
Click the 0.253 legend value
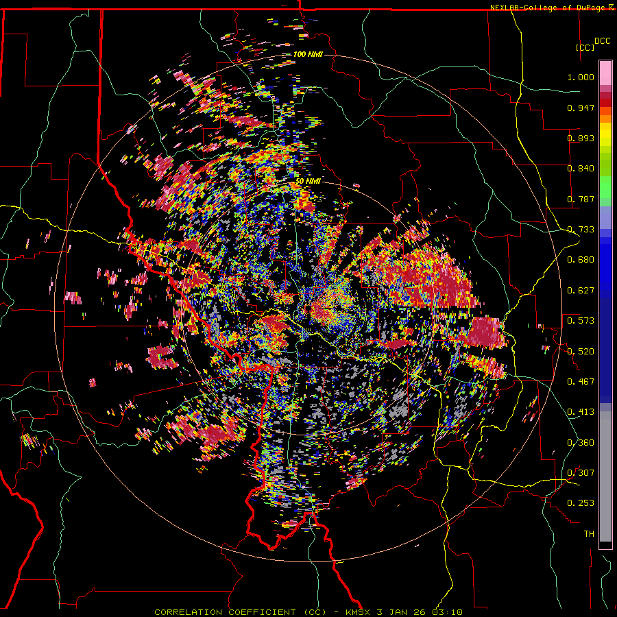point(581,503)
